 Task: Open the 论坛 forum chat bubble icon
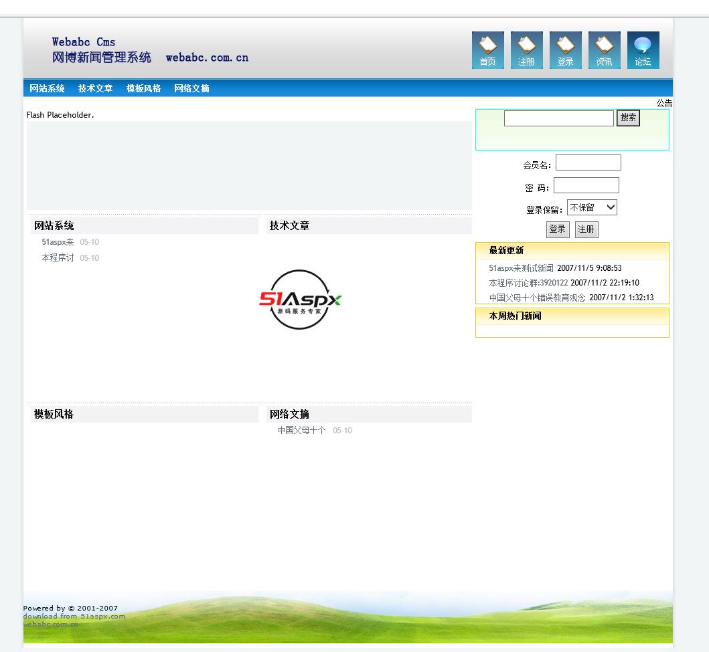643,50
